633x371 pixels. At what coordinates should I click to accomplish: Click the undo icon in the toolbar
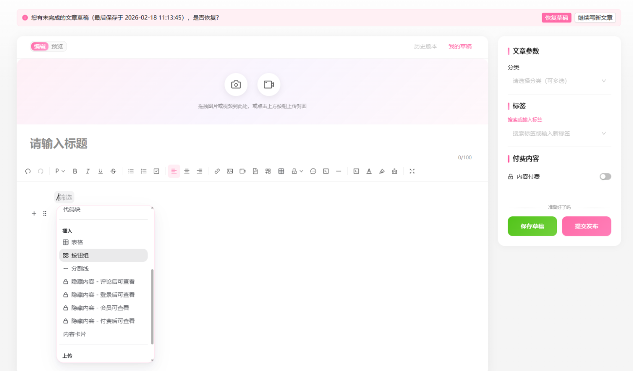coord(28,171)
